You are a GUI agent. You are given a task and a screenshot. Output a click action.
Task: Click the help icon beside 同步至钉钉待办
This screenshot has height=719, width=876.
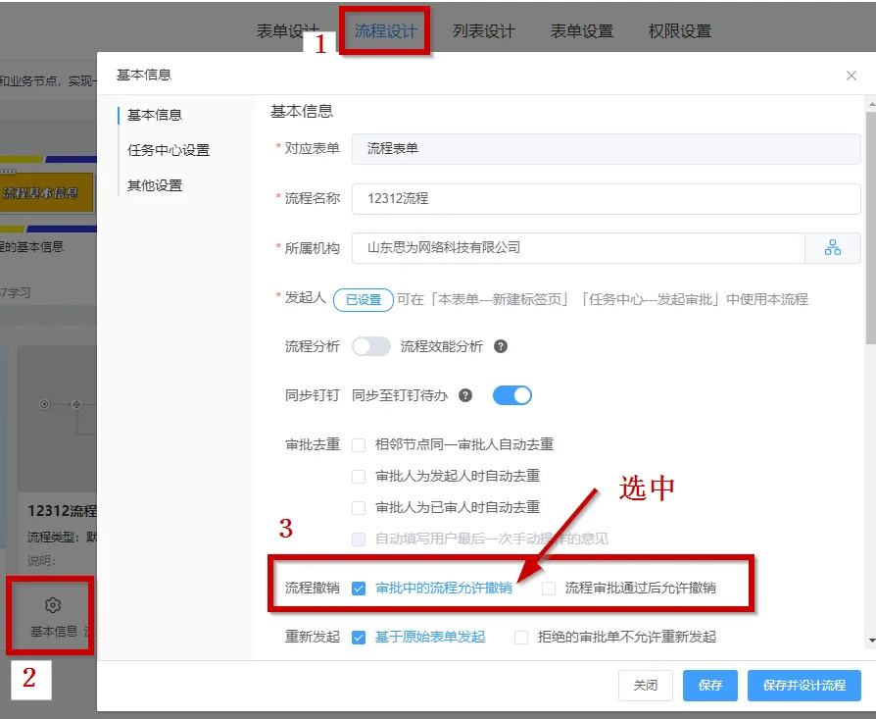tap(465, 395)
